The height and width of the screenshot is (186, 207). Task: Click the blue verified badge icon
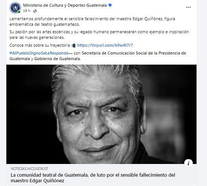point(110,5)
